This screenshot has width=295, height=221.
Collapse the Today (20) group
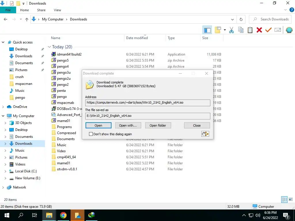[x=49, y=47]
